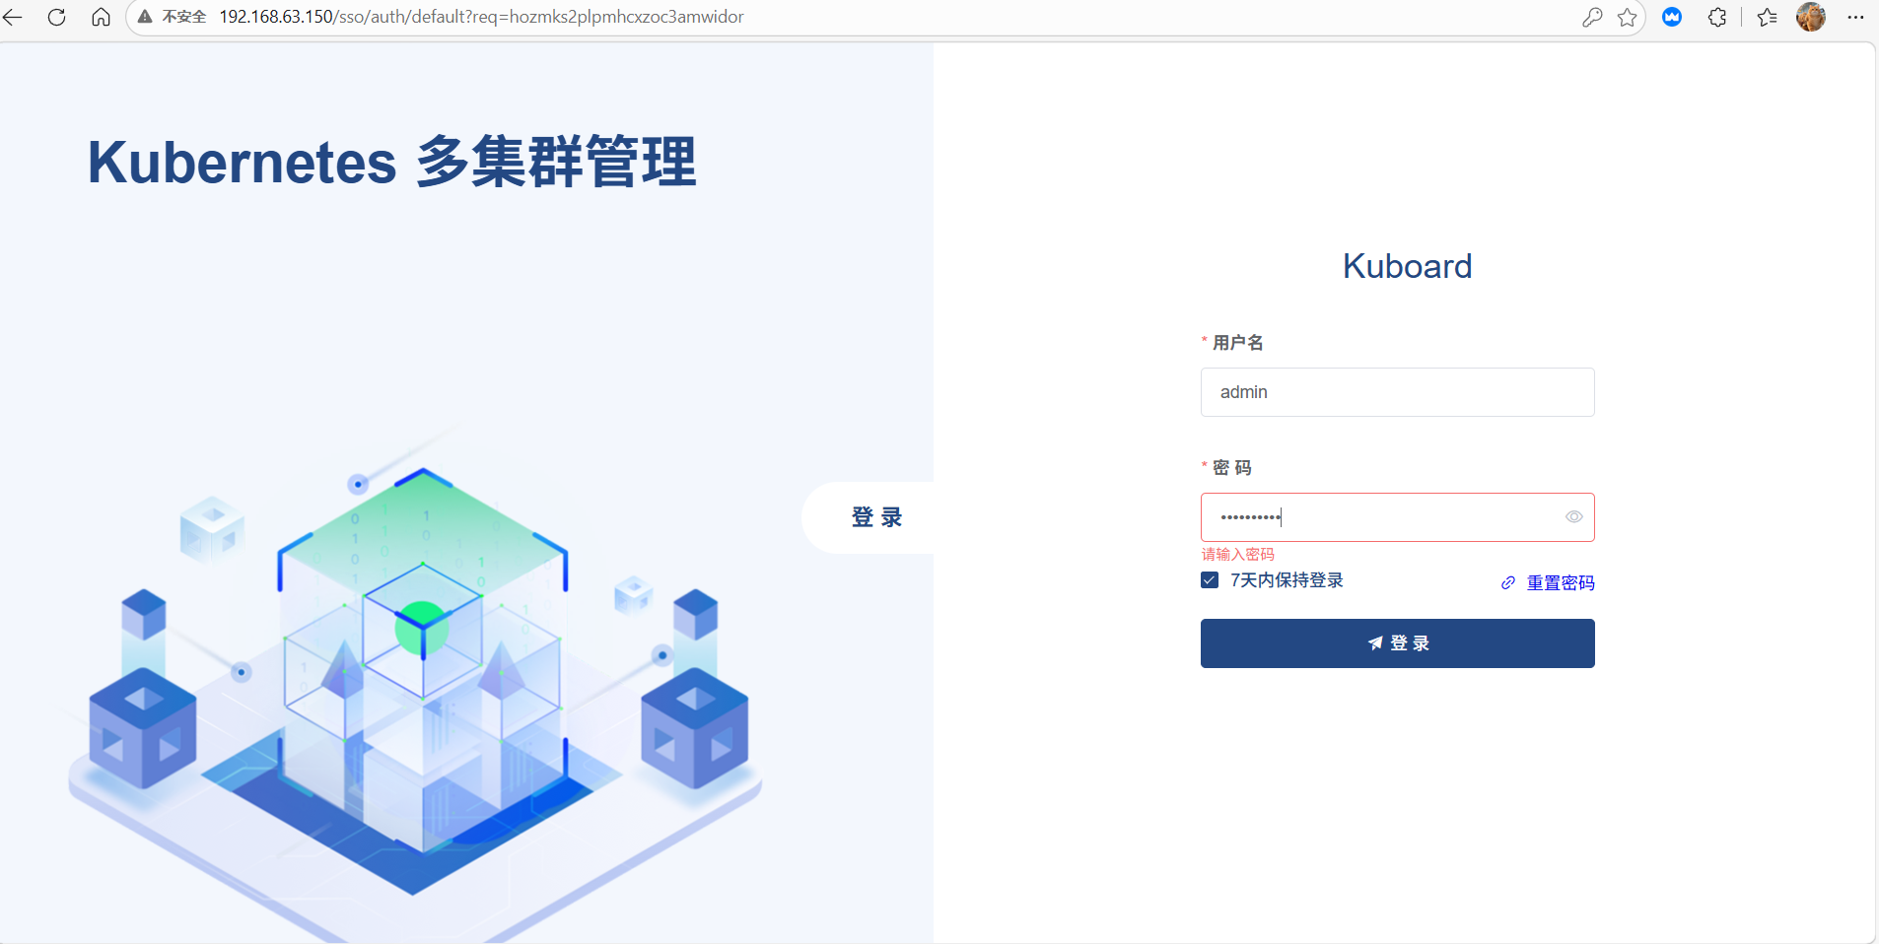Screen dimensions: 1879x944
Task: Open the favorites list icon
Action: tap(1767, 17)
